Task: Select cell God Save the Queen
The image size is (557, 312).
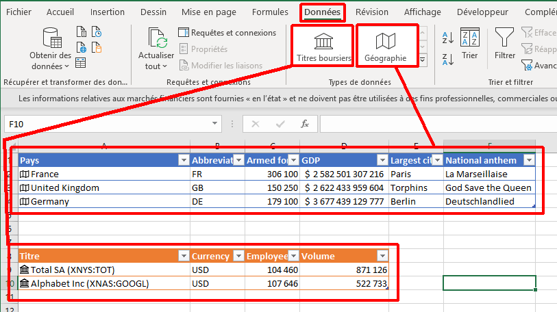Action: (x=489, y=187)
